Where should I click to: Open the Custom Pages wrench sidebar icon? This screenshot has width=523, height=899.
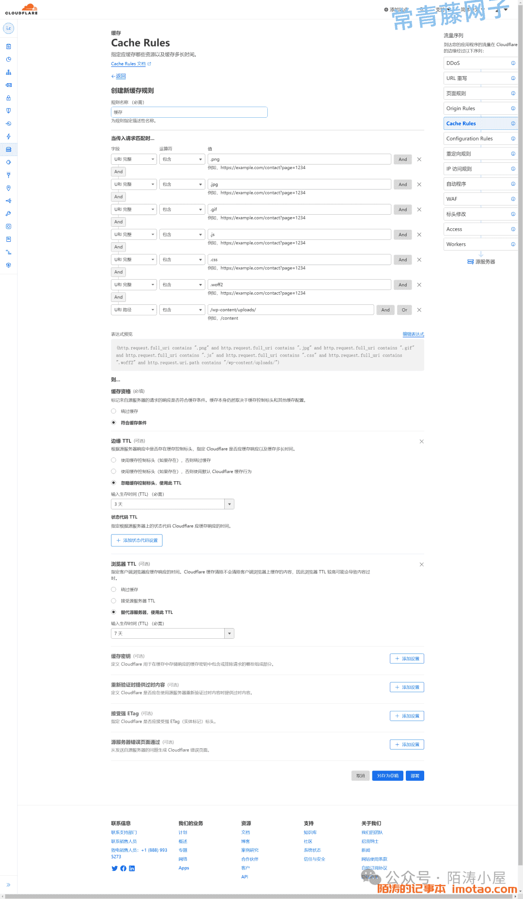[8, 214]
